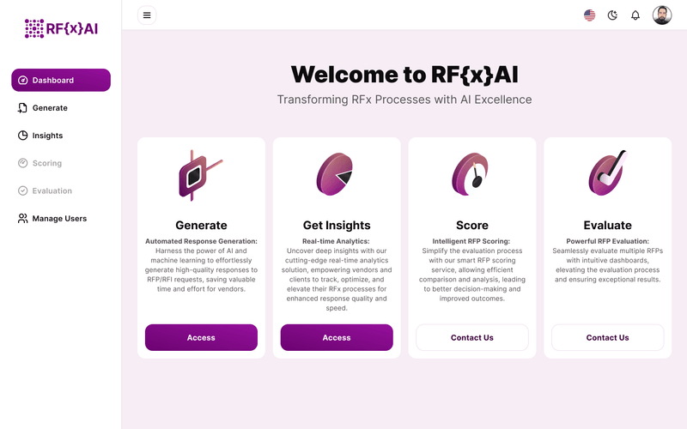Click the Score gauge icon
Viewport: 687px width, 429px height.
pyautogui.click(x=471, y=174)
